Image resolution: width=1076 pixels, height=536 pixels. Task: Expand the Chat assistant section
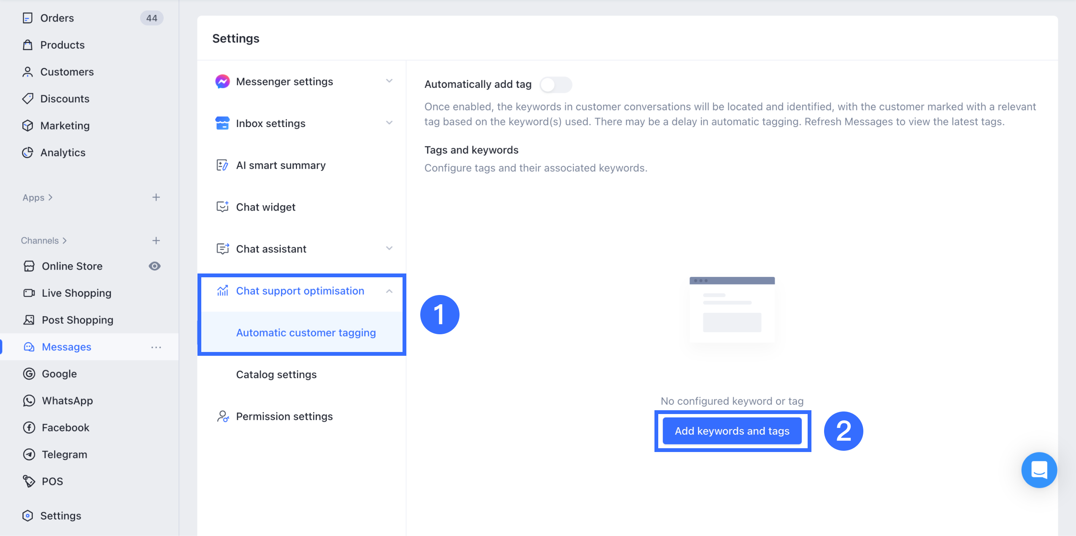coord(389,249)
